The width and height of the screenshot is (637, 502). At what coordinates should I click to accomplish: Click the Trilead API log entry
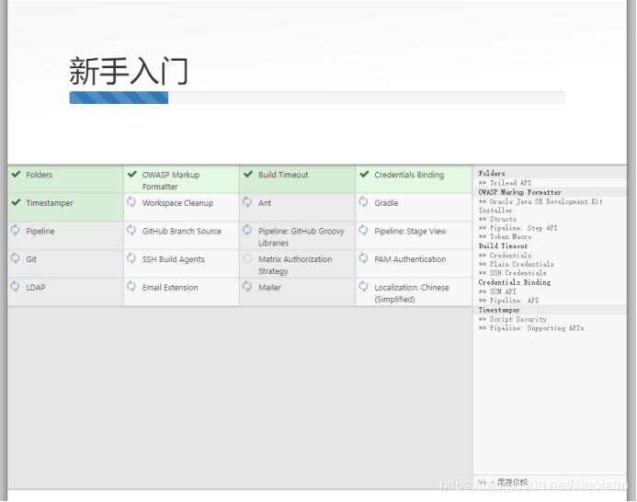pos(505,183)
